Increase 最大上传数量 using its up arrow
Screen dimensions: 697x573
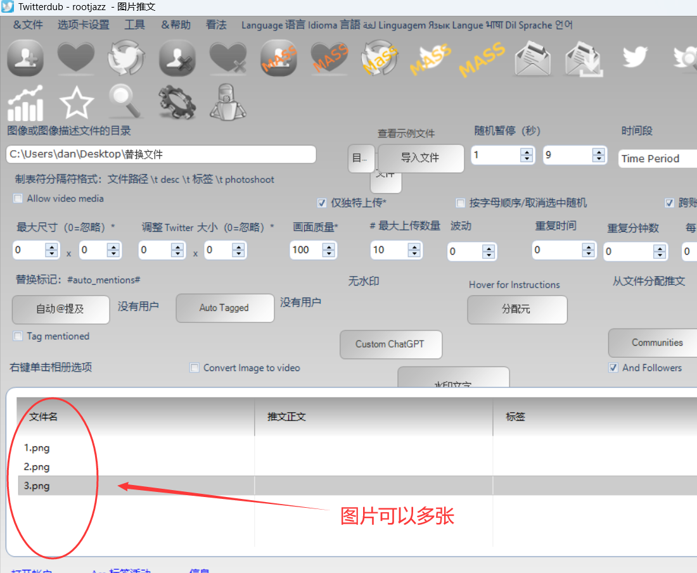pyautogui.click(x=414, y=247)
